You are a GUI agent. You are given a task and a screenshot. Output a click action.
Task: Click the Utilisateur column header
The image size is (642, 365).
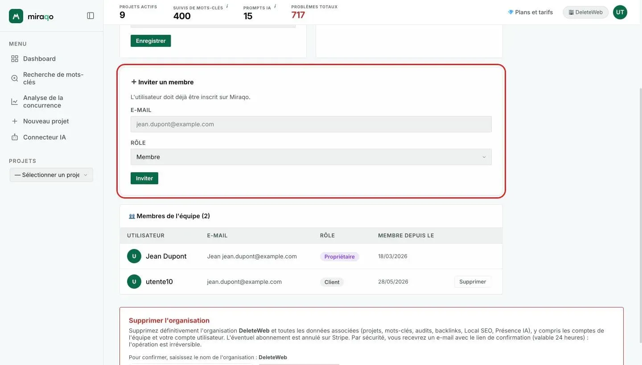click(146, 236)
